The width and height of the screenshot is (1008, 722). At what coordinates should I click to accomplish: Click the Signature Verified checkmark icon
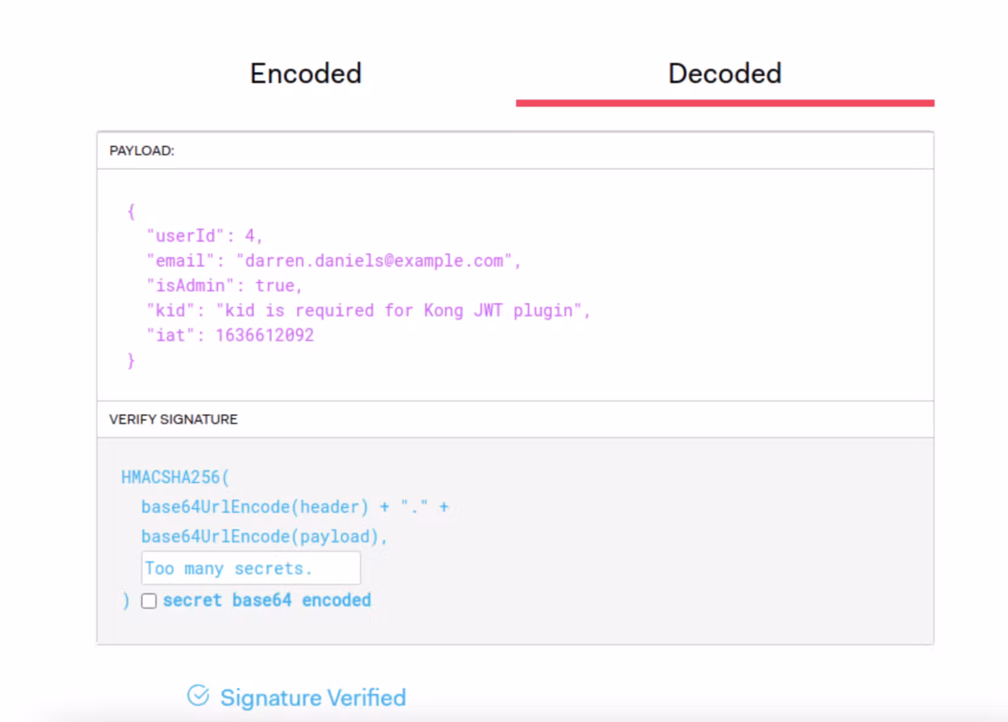tap(198, 695)
